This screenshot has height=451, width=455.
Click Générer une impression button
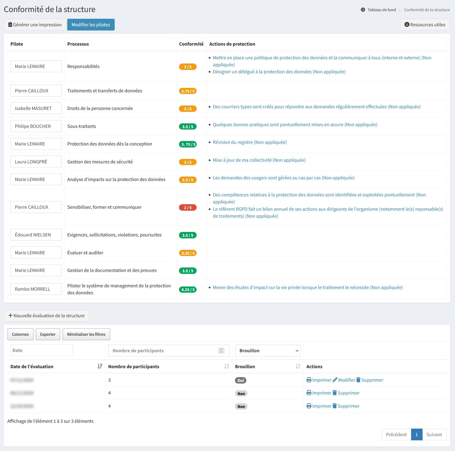pyautogui.click(x=35, y=25)
